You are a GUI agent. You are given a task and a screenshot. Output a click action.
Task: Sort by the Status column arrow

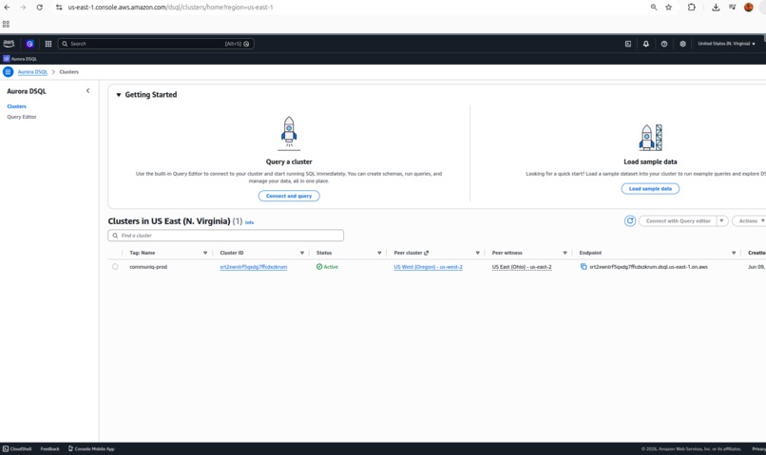[379, 253]
